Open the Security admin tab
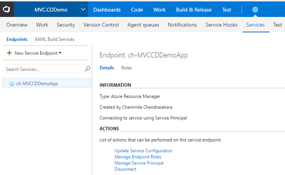The height and width of the screenshot is (175, 285). 65,25
